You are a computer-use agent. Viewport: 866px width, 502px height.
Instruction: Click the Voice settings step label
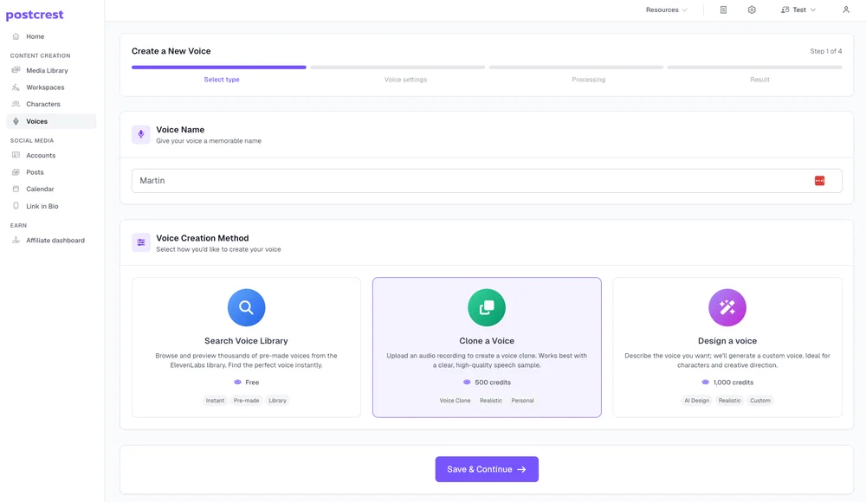405,80
